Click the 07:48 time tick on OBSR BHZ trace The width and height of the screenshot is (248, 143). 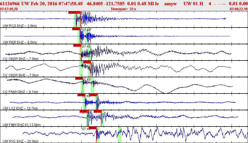tap(86, 46)
